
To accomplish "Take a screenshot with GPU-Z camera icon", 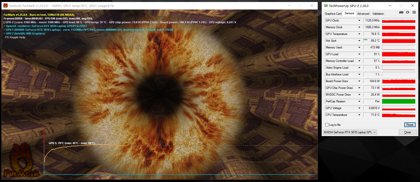I will [401, 12].
